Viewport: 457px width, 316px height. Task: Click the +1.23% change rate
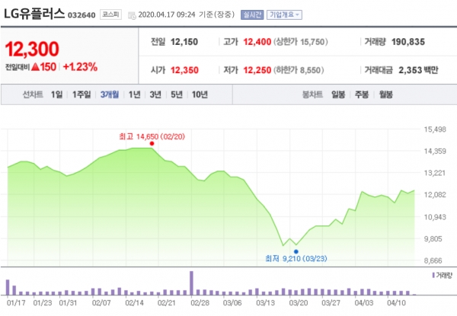click(x=80, y=67)
